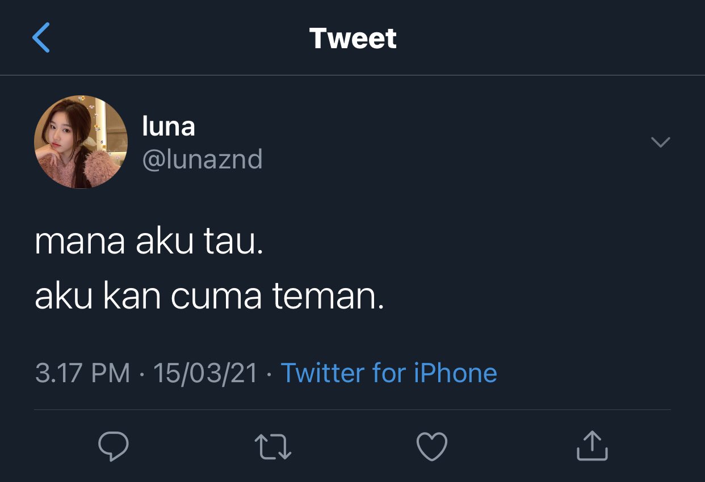Share the tweet using the upload icon
Screen dimensions: 705x482
point(592,445)
